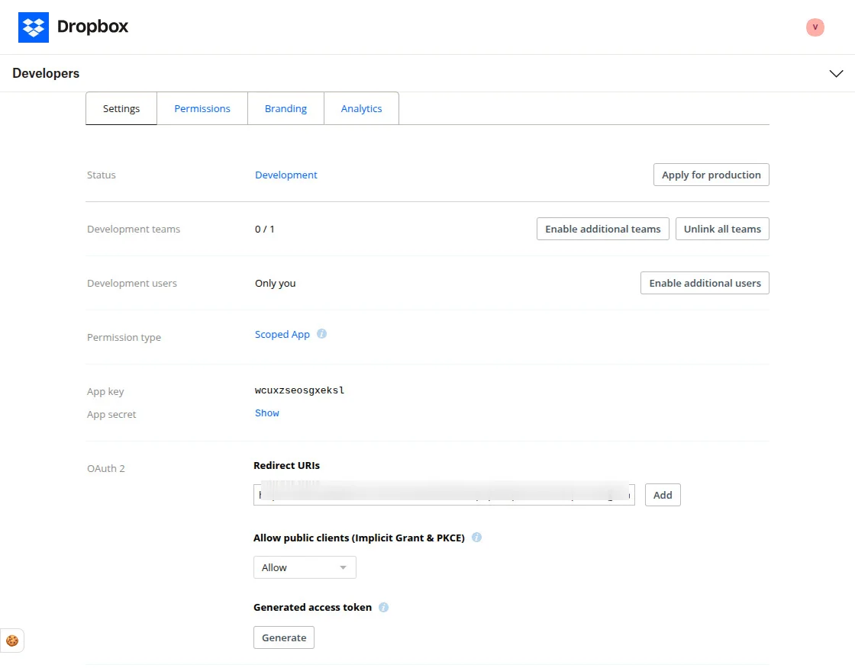
Task: Click the "Permission type" label
Action: click(x=124, y=337)
